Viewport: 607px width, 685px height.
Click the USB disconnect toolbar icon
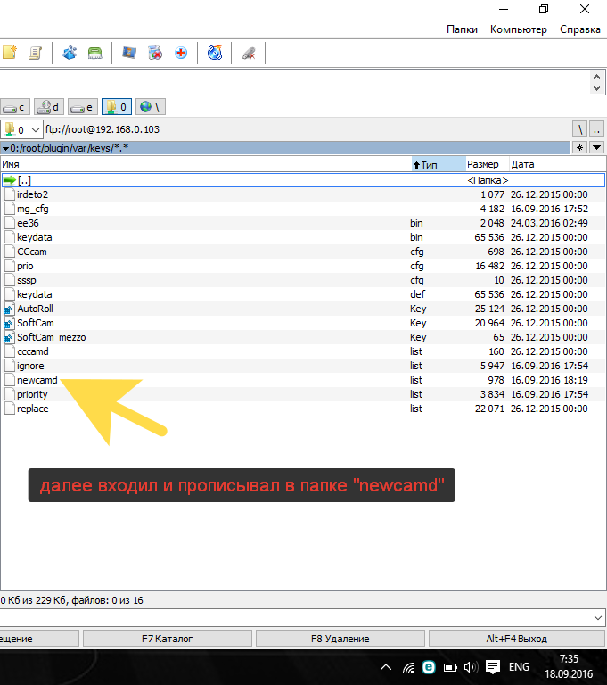tap(249, 53)
